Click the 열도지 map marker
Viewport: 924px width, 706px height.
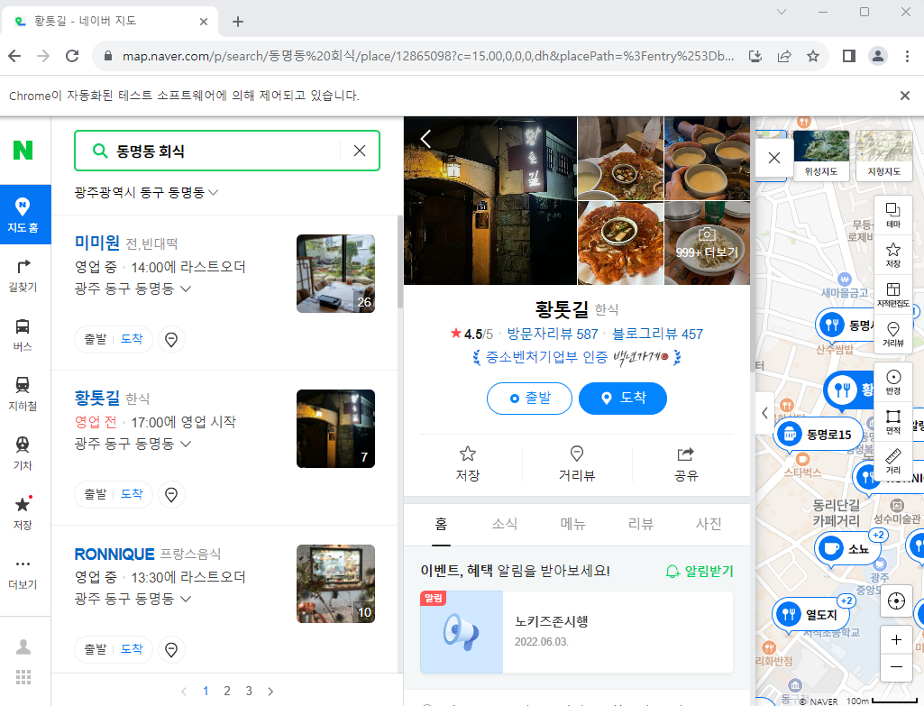coord(811,615)
